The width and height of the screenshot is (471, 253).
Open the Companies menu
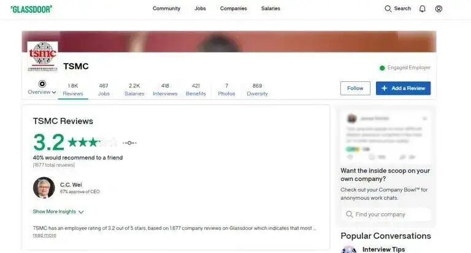(234, 9)
